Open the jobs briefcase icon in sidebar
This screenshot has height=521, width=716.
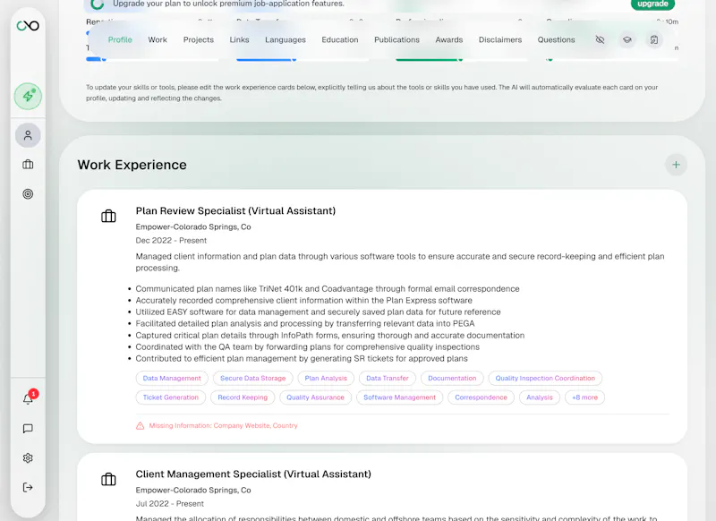point(28,165)
